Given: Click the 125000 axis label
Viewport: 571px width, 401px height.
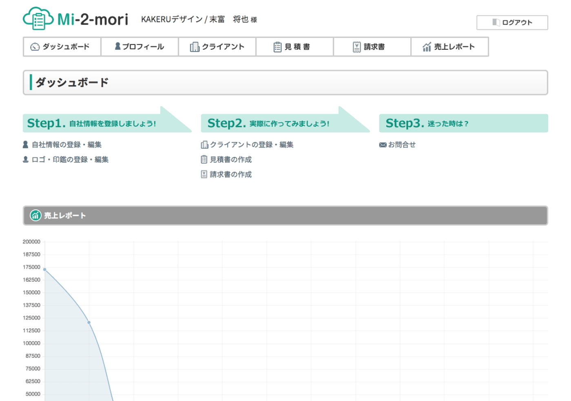Looking at the screenshot, I should 31,318.
